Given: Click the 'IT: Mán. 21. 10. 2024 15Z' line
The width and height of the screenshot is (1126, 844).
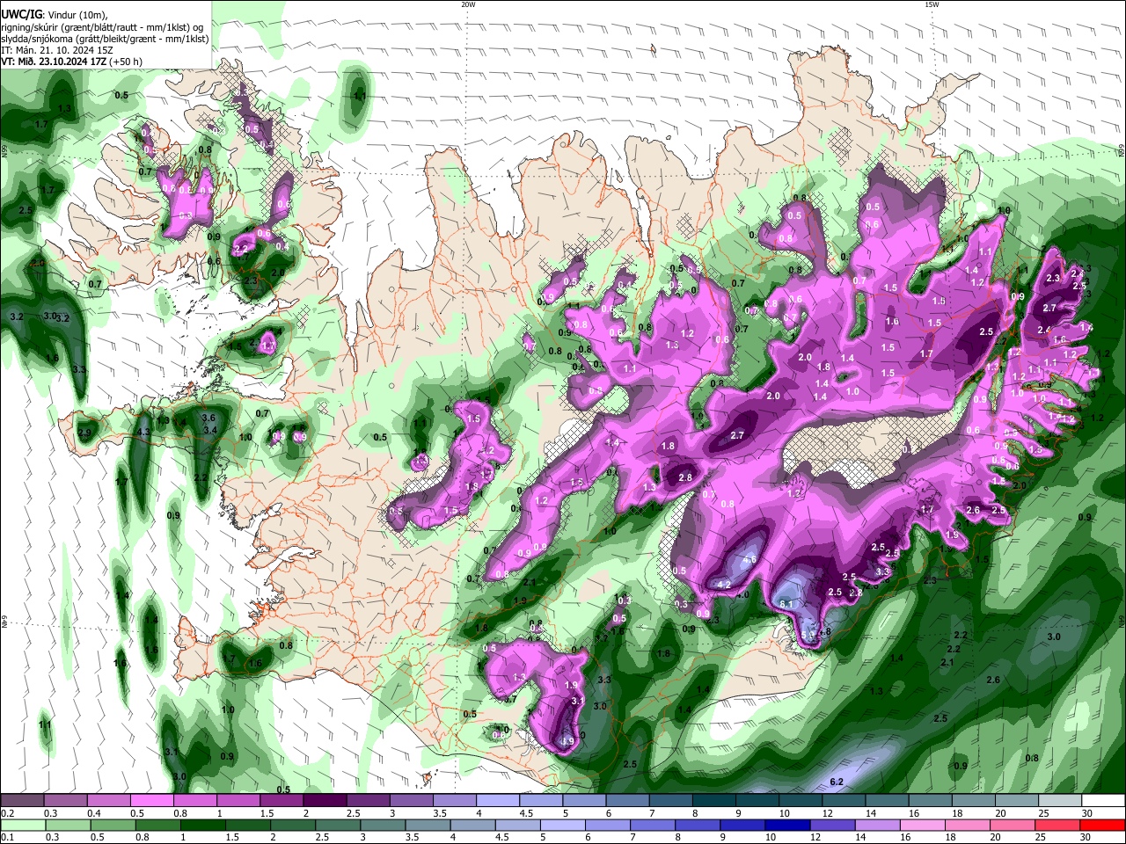Looking at the screenshot, I should pyautogui.click(x=56, y=50).
